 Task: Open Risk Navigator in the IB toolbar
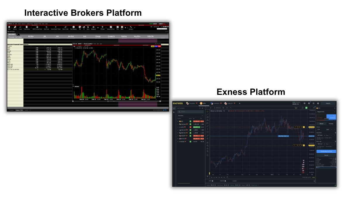73,28
